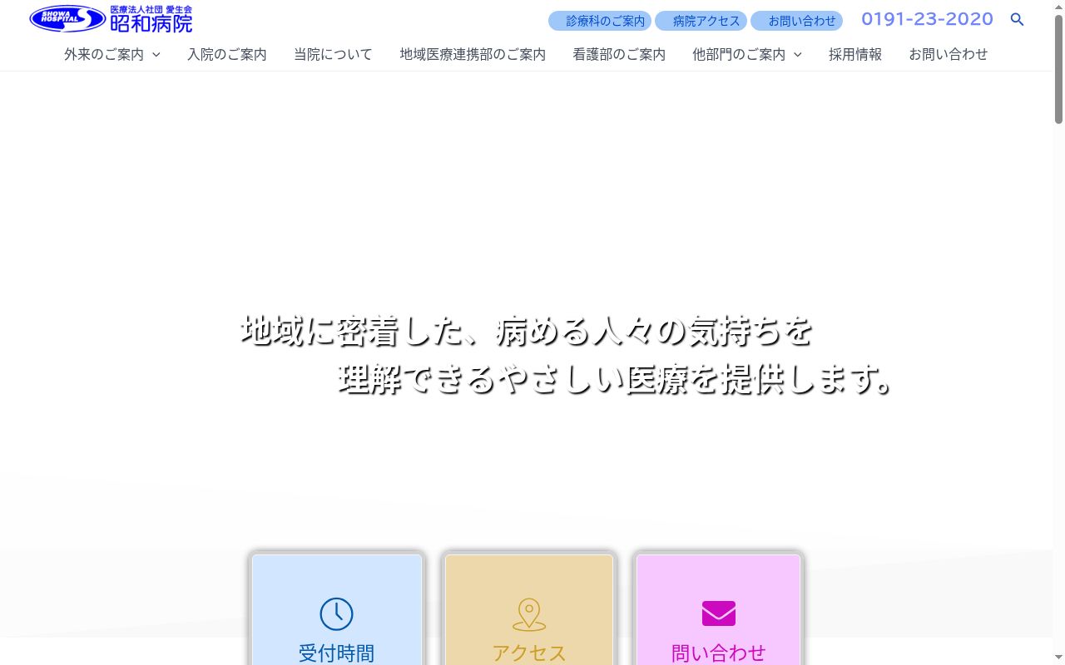
Task: Go to 地域医療連携部のご案内 page
Action: click(x=473, y=54)
